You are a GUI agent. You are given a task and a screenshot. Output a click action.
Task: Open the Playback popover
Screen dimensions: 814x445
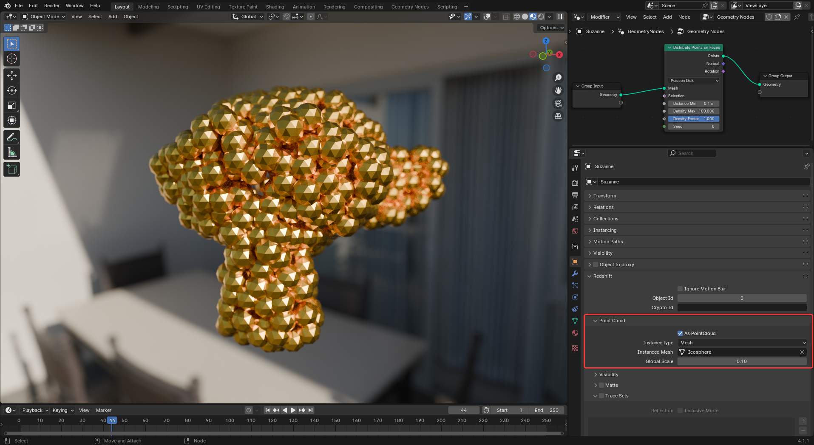tap(35, 410)
